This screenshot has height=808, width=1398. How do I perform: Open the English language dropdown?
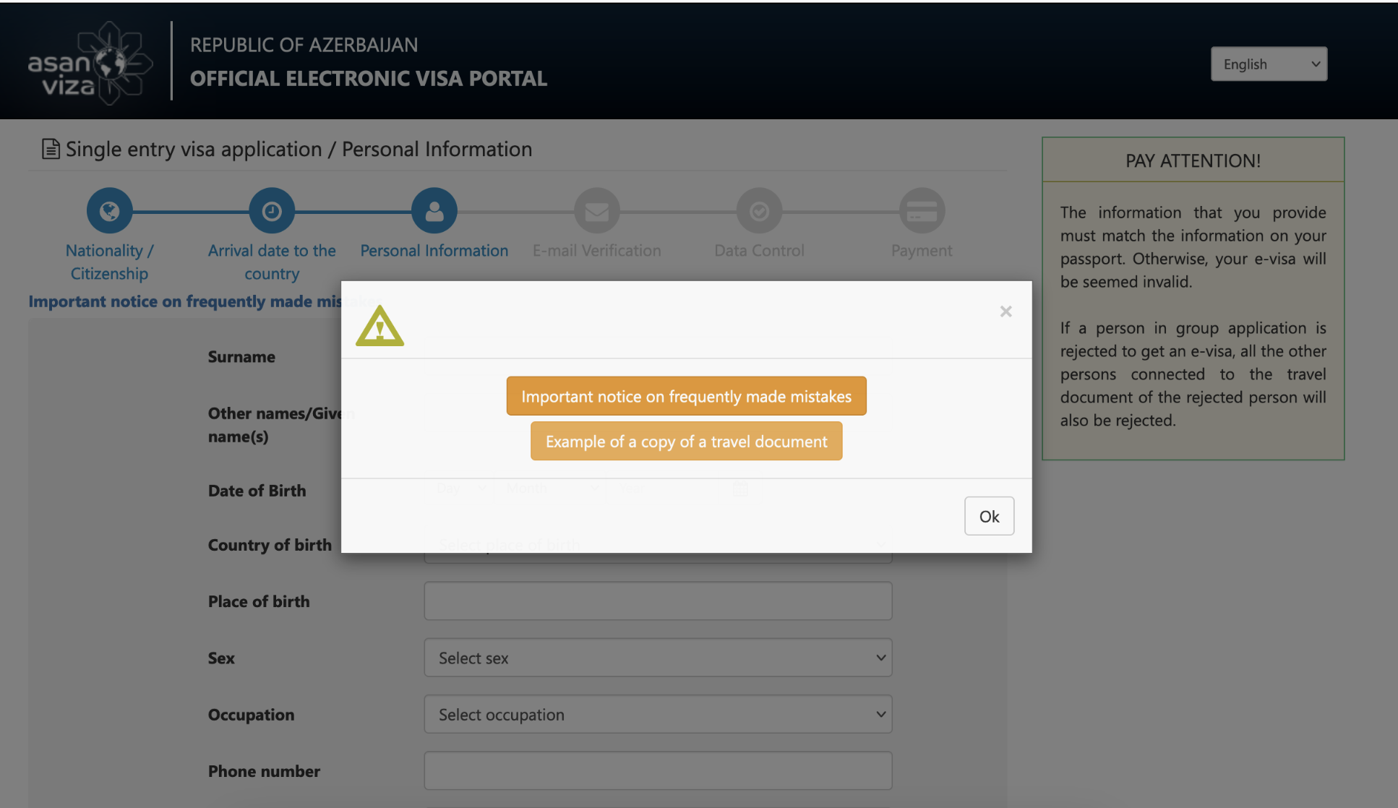[x=1269, y=64]
